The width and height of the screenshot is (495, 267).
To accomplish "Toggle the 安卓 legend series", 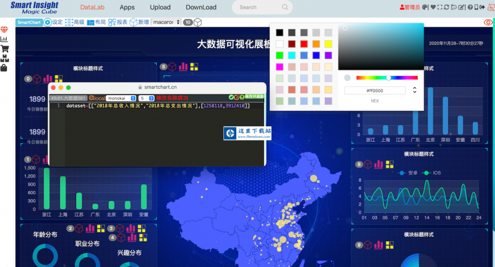I will pos(408,173).
